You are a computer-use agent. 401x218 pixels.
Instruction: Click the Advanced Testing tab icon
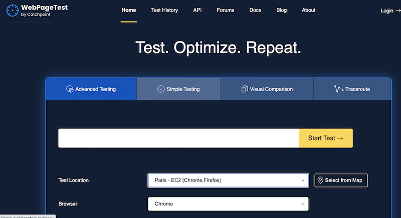point(70,89)
